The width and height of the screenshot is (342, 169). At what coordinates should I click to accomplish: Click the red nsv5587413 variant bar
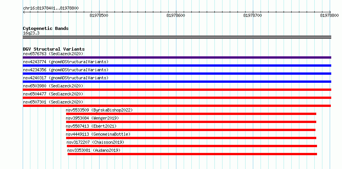tap(191, 130)
